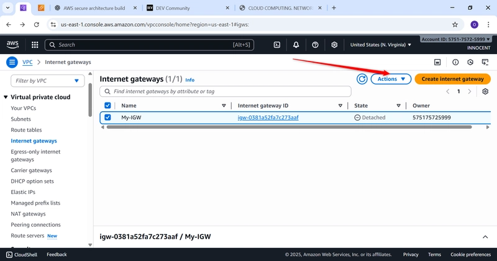Open the igw-0381a52fa7c273aaf link
This screenshot has height=261, width=497.
point(268,117)
